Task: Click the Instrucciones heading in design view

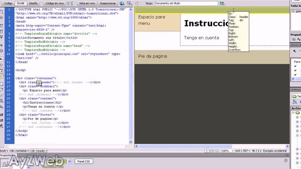Action: [x=206, y=23]
